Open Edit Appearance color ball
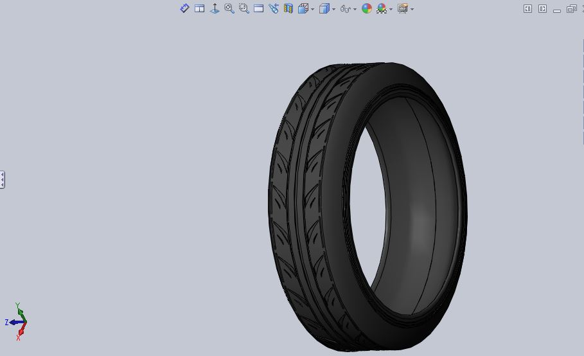This screenshot has width=584, height=356. 367,8
